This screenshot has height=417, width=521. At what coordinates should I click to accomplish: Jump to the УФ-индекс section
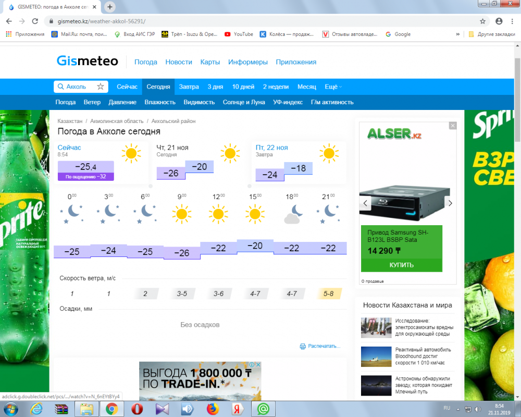point(288,102)
